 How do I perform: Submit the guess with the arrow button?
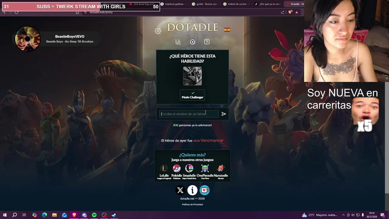[224, 114]
